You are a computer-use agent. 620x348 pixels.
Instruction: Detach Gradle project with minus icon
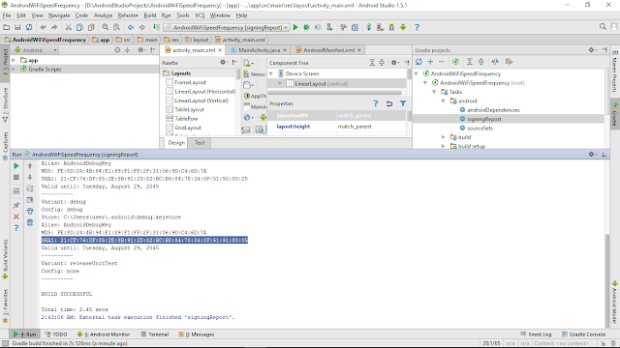[x=442, y=62]
